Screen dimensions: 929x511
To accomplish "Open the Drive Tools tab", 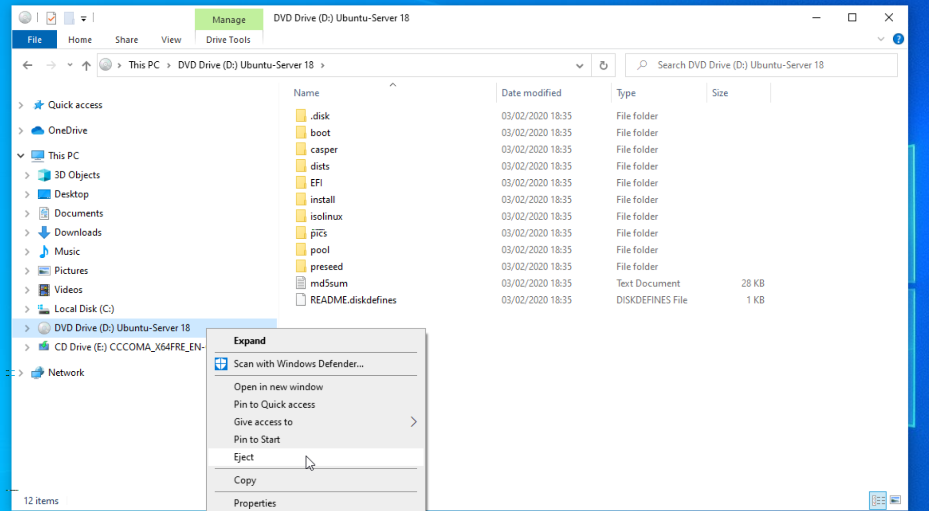I will (x=228, y=39).
